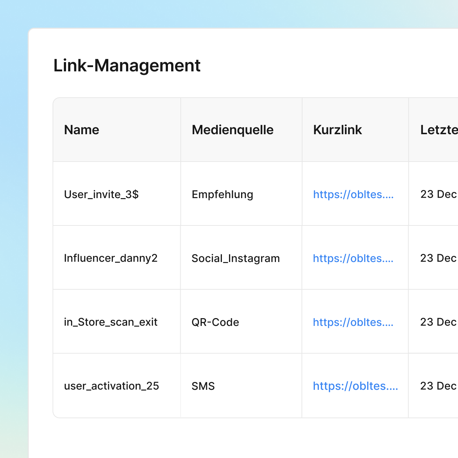Select the in_Store_scan_exit name cell

pyautogui.click(x=110, y=322)
